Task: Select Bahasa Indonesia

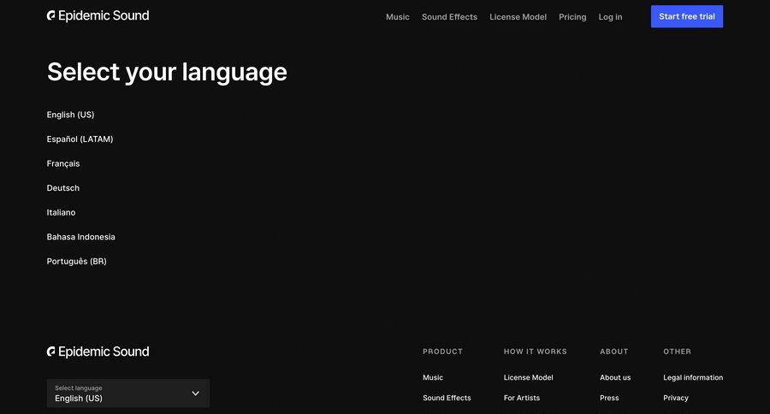Action: pyautogui.click(x=80, y=237)
